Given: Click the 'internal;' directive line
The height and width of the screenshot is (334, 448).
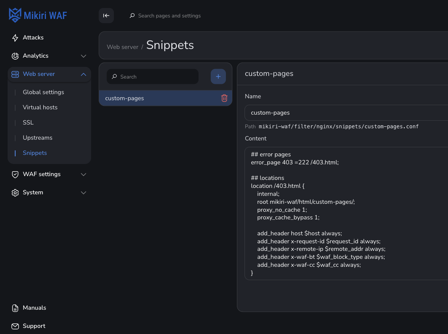Looking at the screenshot, I should [x=268, y=194].
